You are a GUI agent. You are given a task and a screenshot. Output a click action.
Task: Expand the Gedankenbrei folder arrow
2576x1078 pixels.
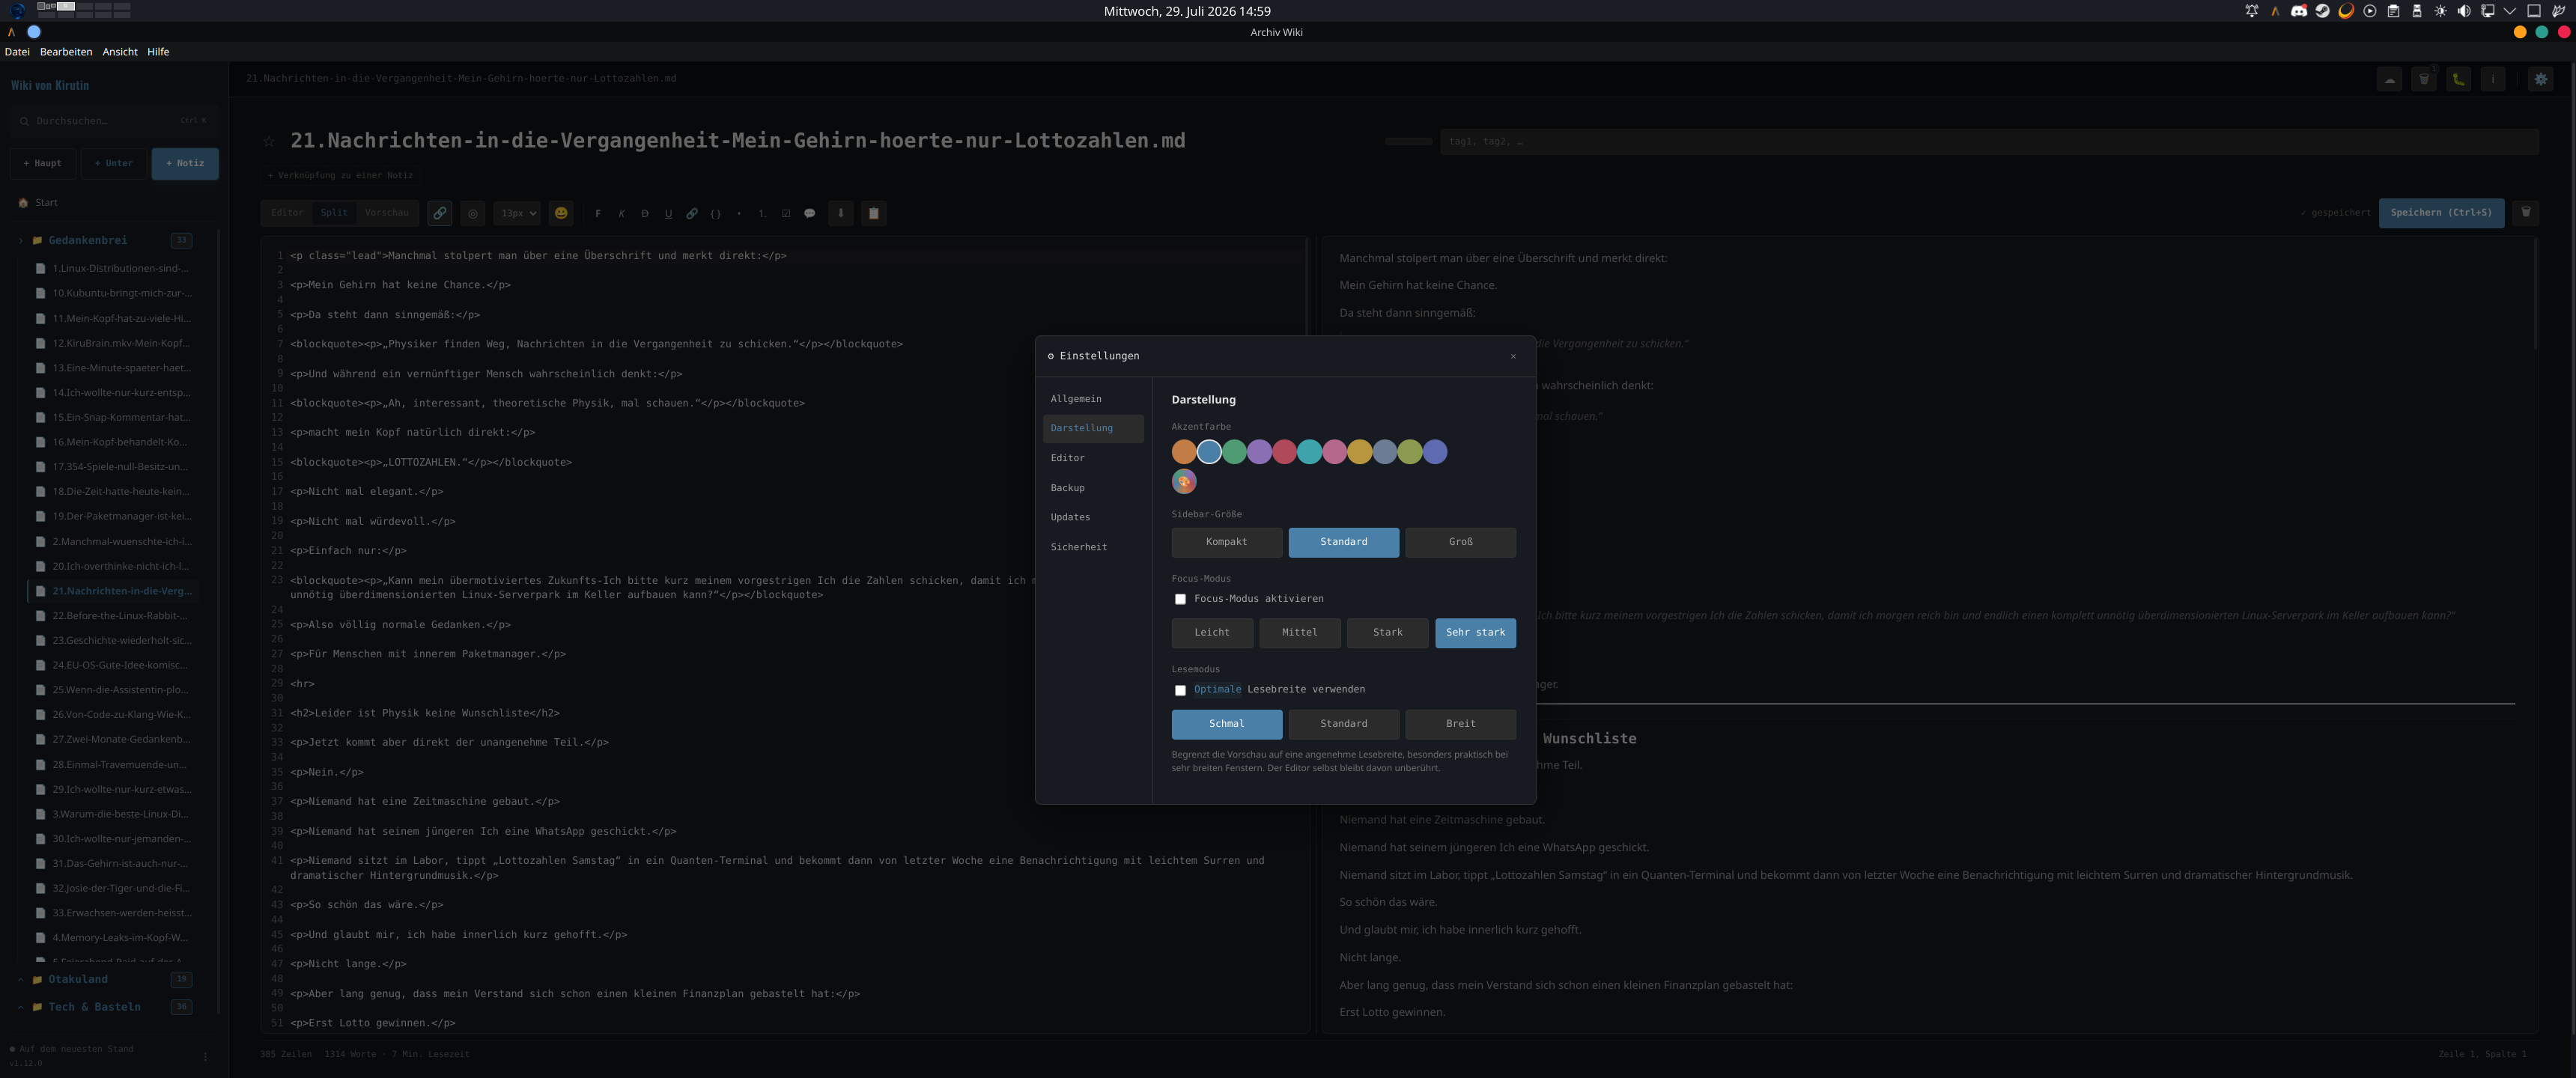pyautogui.click(x=20, y=241)
